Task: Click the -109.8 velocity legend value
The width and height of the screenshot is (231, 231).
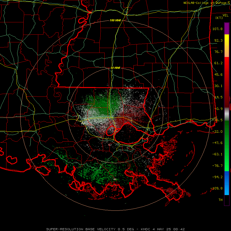Action: (x=216, y=188)
